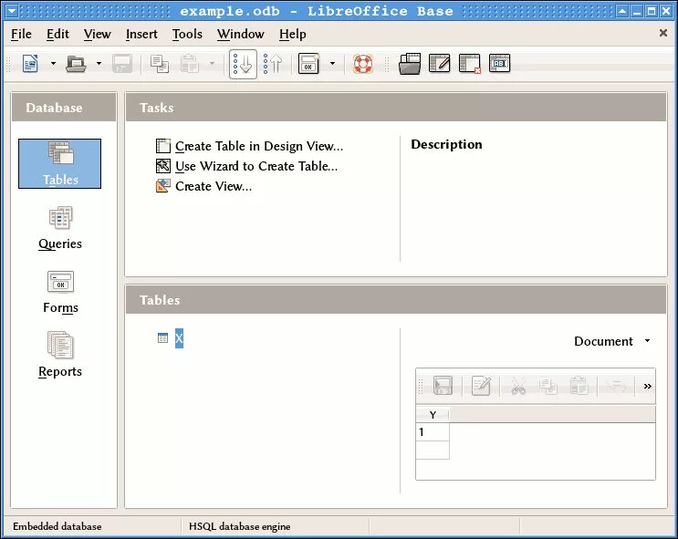Image resolution: width=678 pixels, height=539 pixels.
Task: Click 'HSQL database engine' status text
Action: pos(240,526)
